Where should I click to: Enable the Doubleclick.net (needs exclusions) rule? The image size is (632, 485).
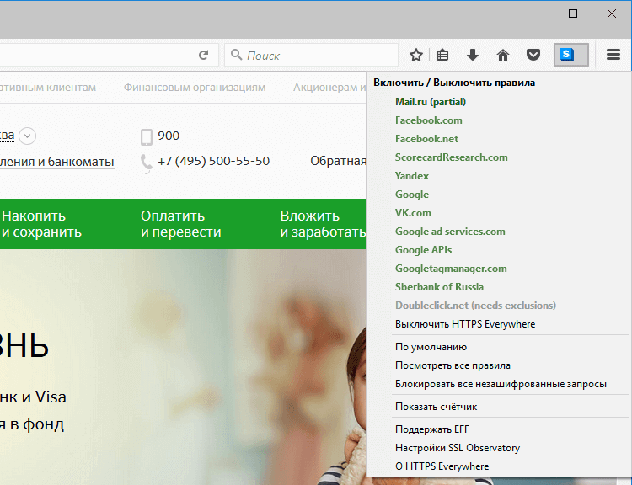point(475,306)
